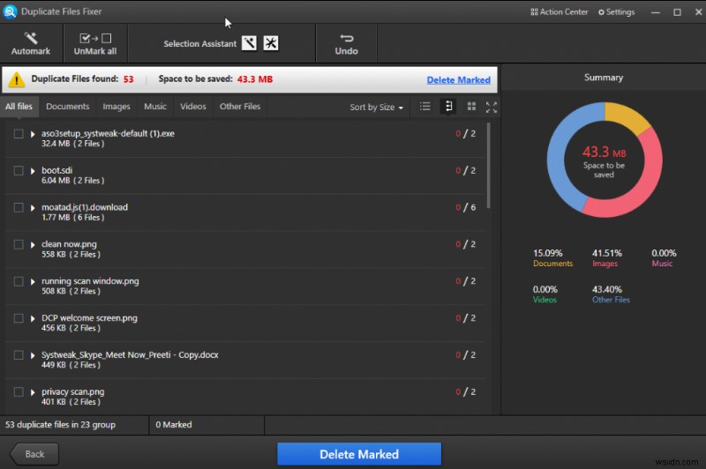Click the file list vertical scrollbar
The width and height of the screenshot is (706, 469).
[x=489, y=166]
